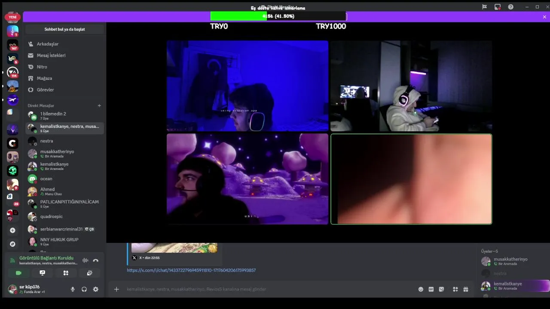Open user settings gear
This screenshot has height=309, width=550.
[x=95, y=289]
